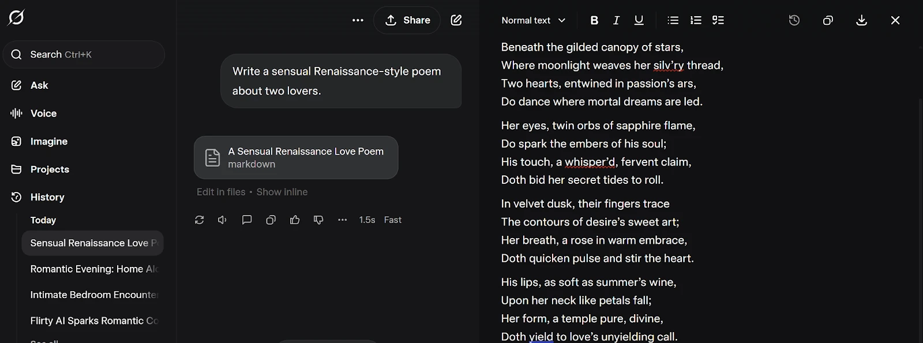Insert a checklist
This screenshot has width=923, height=343.
[718, 20]
